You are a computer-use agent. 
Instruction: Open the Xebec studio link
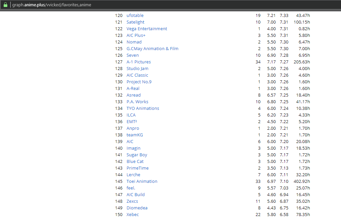pos(133,215)
